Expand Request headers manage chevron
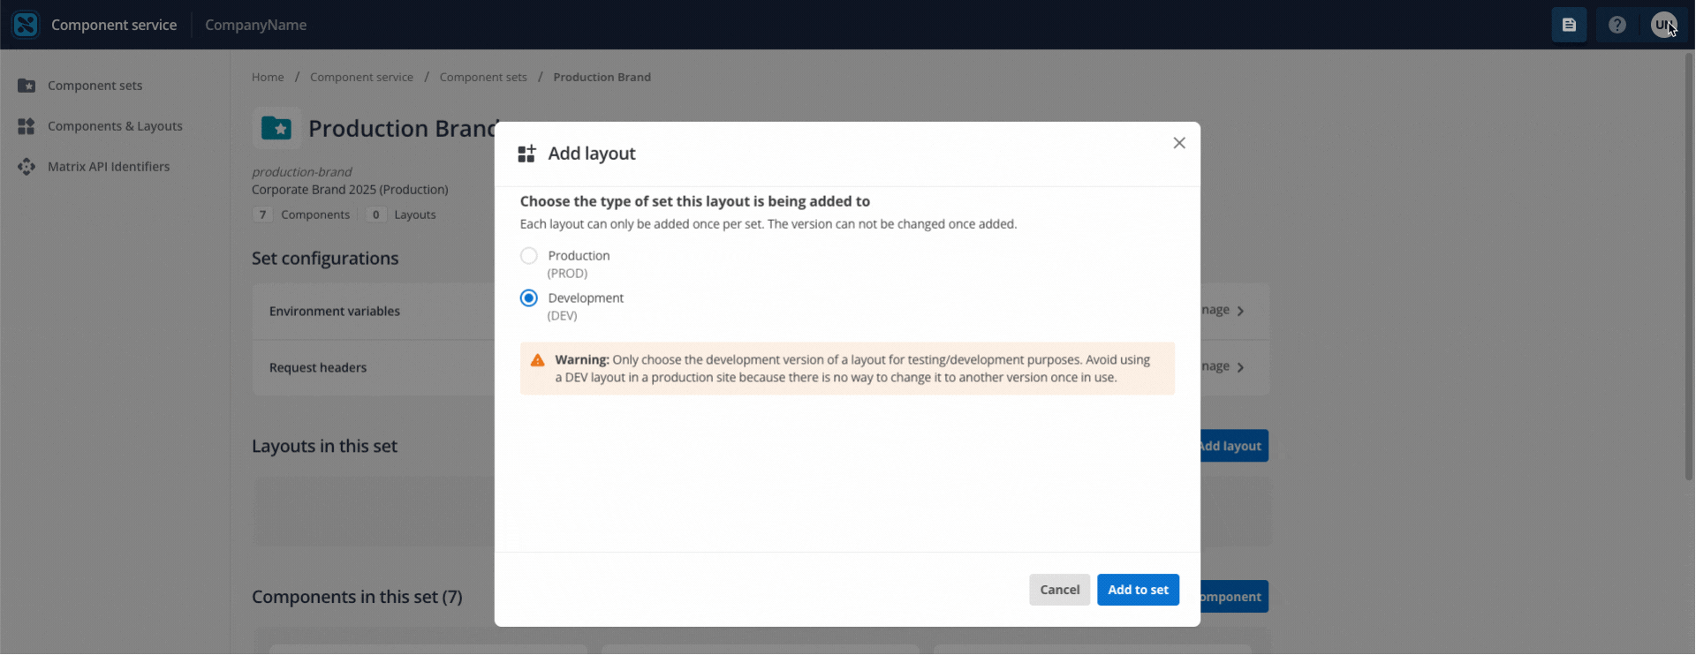 [1240, 367]
